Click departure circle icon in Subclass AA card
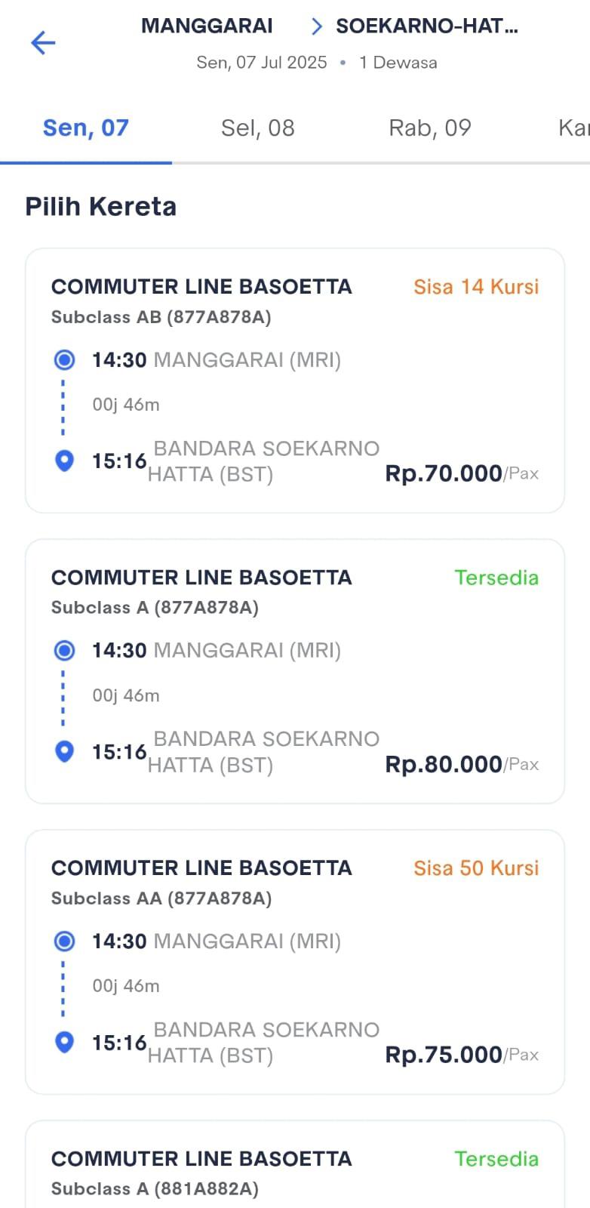590x1208 pixels. 65,941
